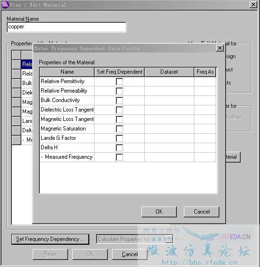The width and height of the screenshot is (260, 267).
Task: Check the Magnetic Loss Tangent box
Action: 119,120
